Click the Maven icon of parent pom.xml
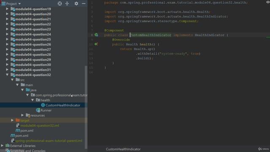 [x=13, y=136]
